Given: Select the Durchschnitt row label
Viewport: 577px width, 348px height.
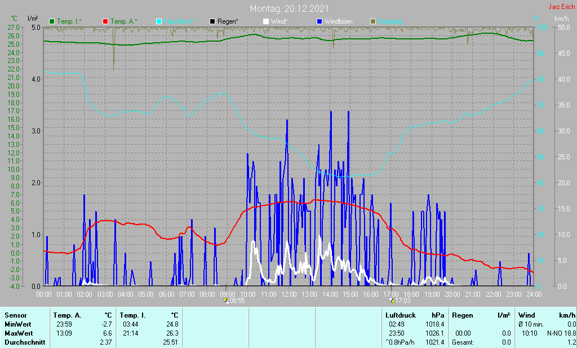Looking at the screenshot, I should 23,342.
